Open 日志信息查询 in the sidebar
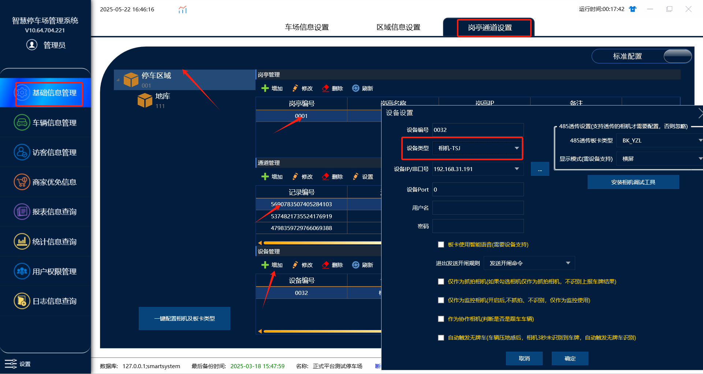Image resolution: width=703 pixels, height=374 pixels. (x=45, y=301)
